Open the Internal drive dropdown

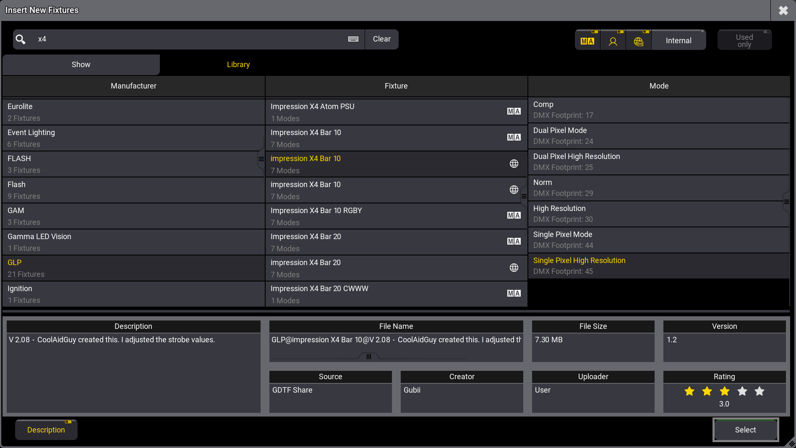679,41
